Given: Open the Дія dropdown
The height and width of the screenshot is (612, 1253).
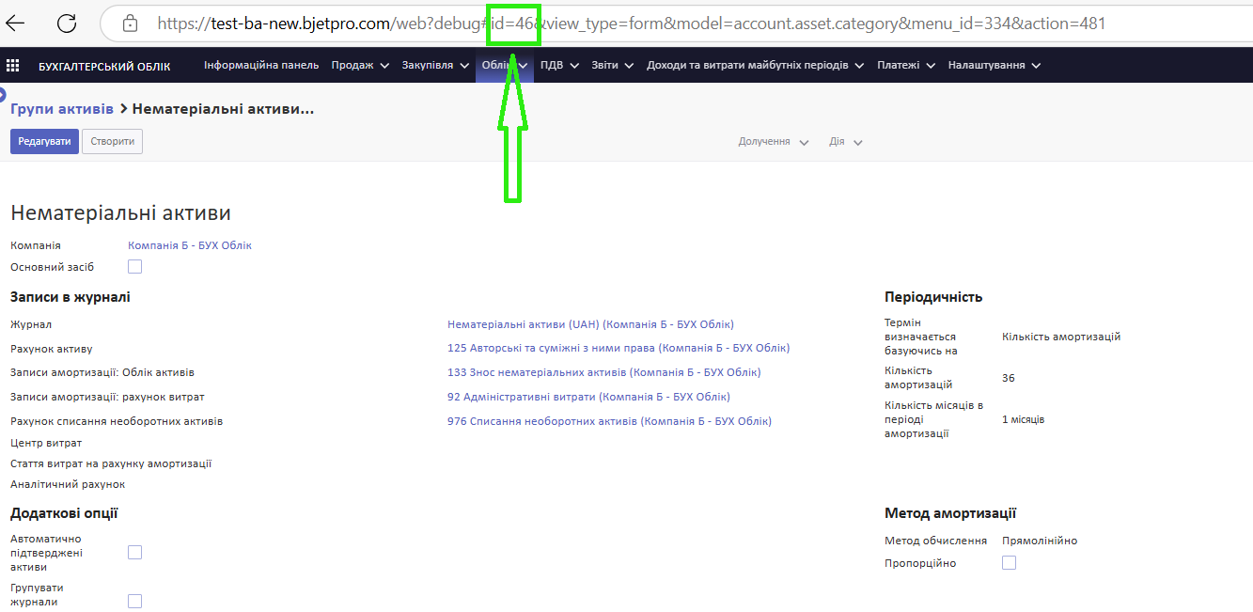Looking at the screenshot, I should pos(846,142).
